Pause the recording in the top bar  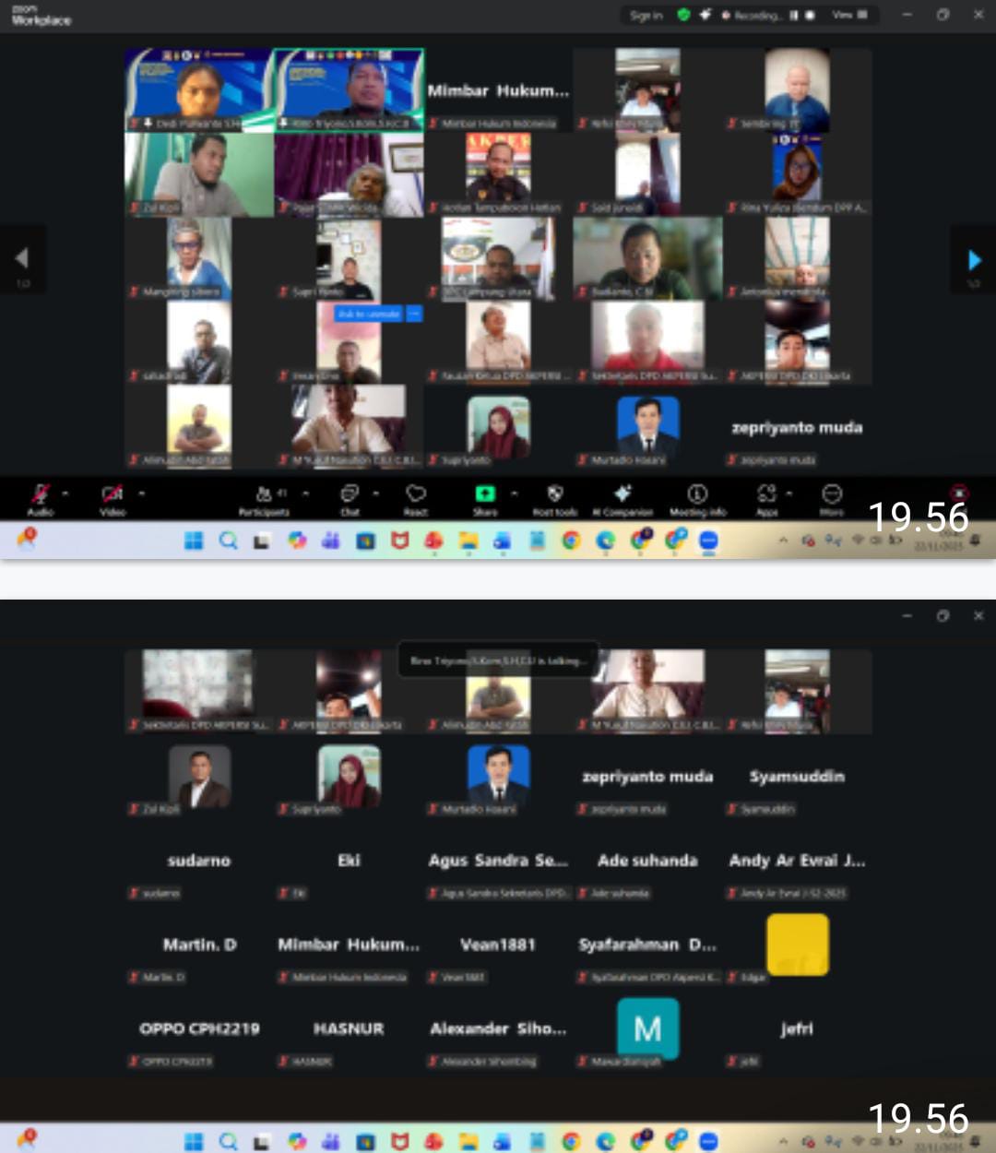(x=793, y=15)
